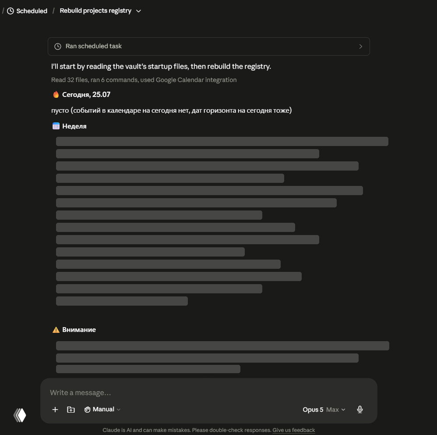Expand the Rebuild projects registry title chevron
Image resolution: width=437 pixels, height=435 pixels.
(138, 11)
